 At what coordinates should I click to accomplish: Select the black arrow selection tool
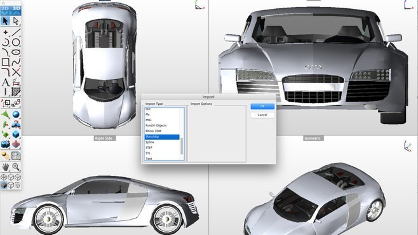(5, 21)
